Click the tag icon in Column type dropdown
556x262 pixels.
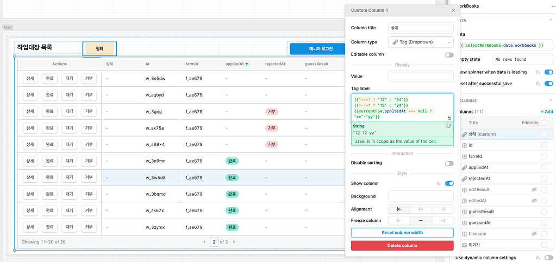pyautogui.click(x=395, y=42)
